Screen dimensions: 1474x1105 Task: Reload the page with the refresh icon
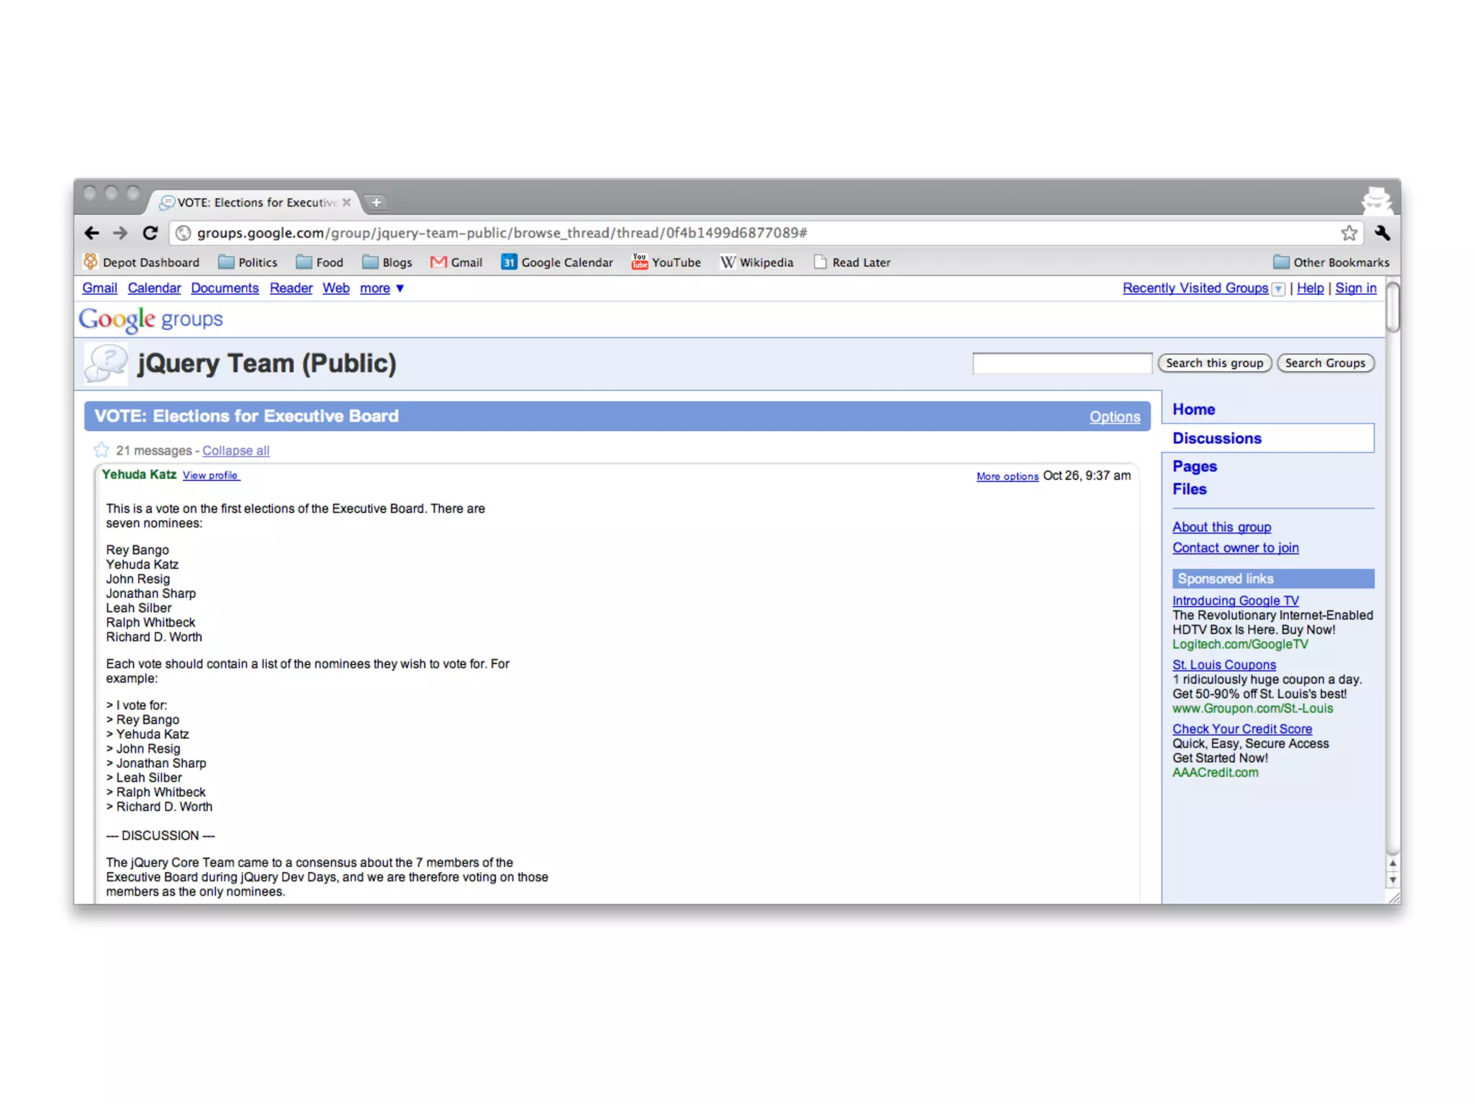point(150,233)
